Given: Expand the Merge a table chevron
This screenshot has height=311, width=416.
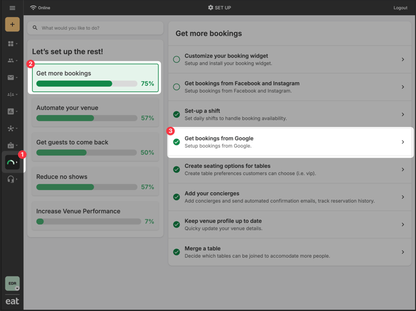Looking at the screenshot, I should (403, 252).
